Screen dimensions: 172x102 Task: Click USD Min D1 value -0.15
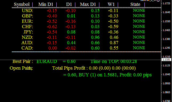click(x=52, y=10)
